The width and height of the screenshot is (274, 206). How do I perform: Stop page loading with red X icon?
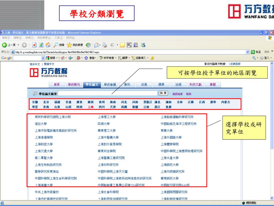coord(35,45)
